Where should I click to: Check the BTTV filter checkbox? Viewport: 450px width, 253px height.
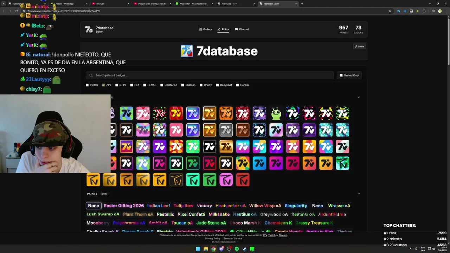[x=117, y=85]
